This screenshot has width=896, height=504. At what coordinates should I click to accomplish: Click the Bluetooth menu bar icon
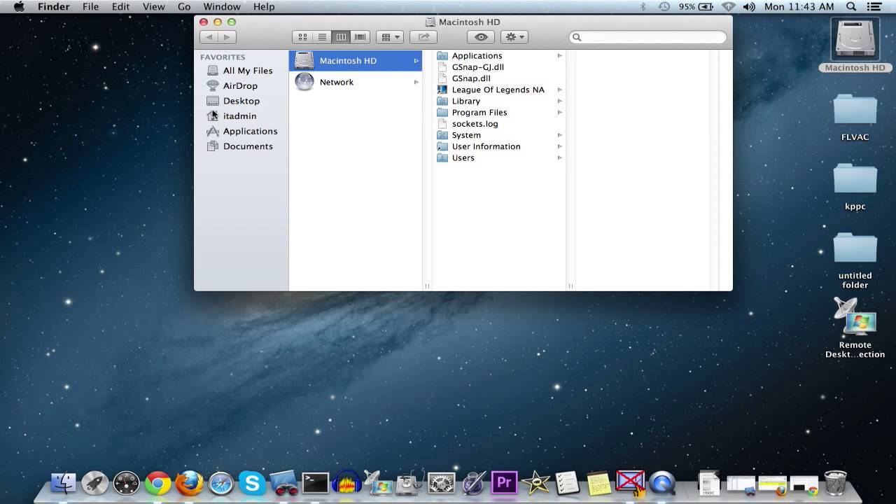pos(643,6)
